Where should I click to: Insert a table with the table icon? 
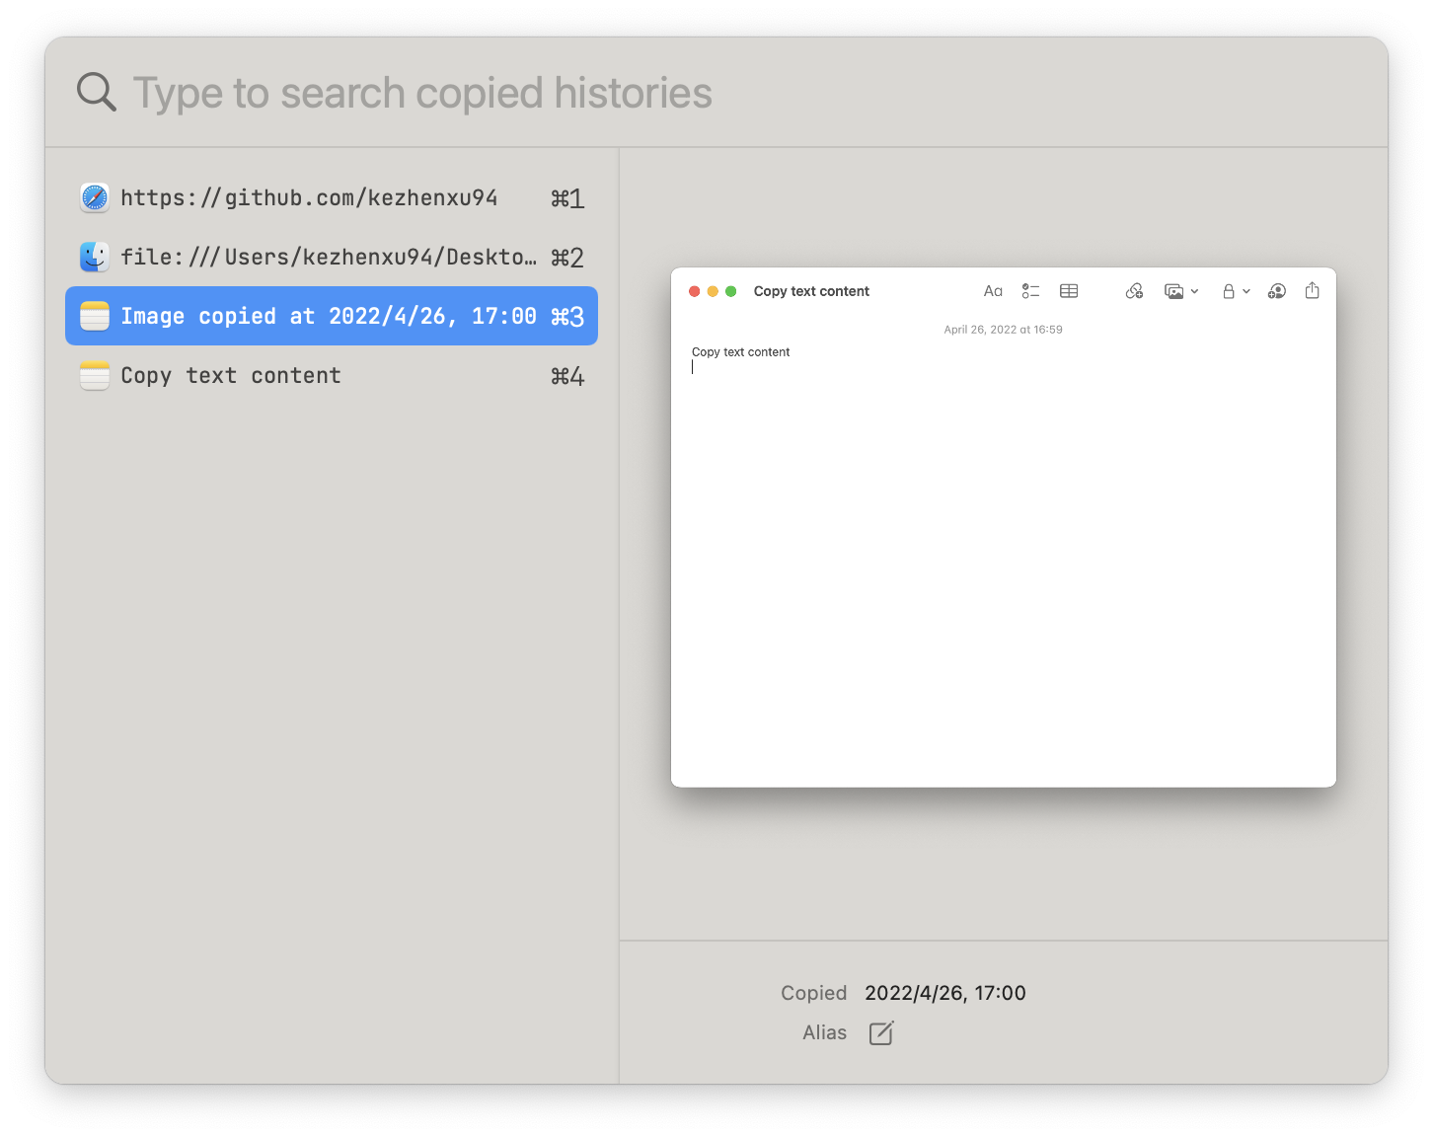point(1068,290)
